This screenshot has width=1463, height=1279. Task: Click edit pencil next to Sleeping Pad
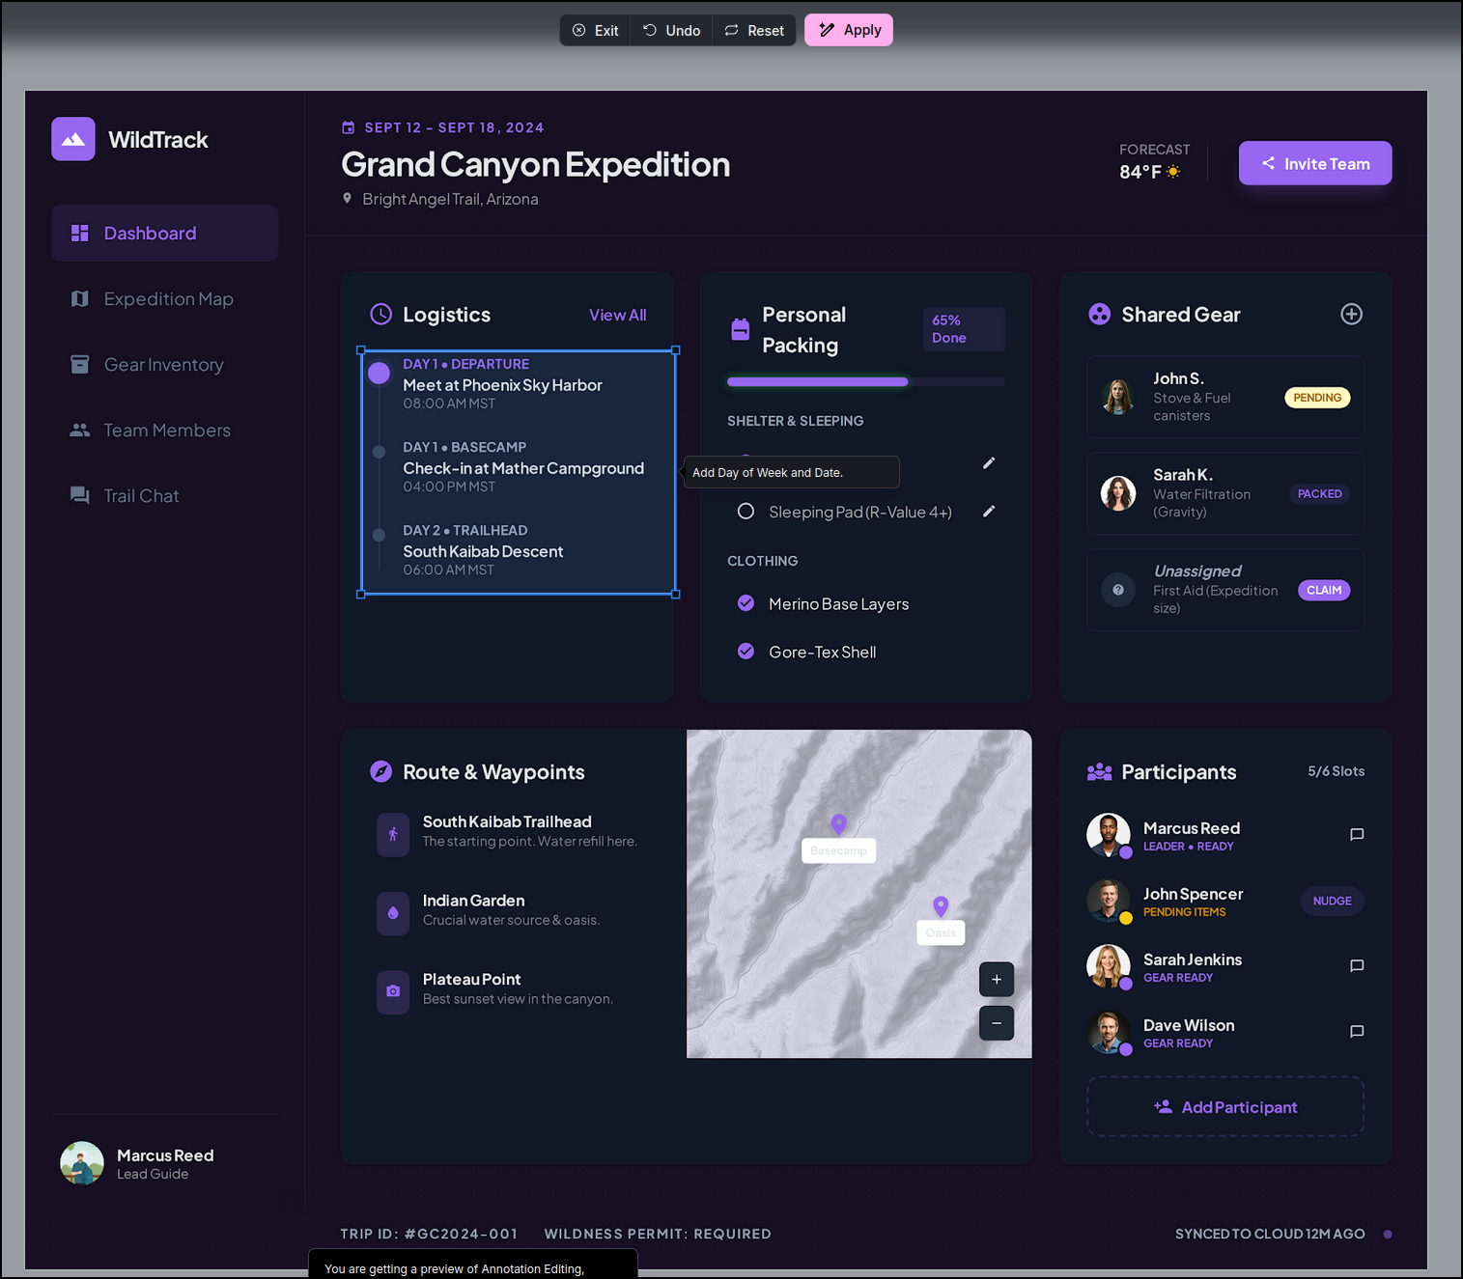(988, 512)
